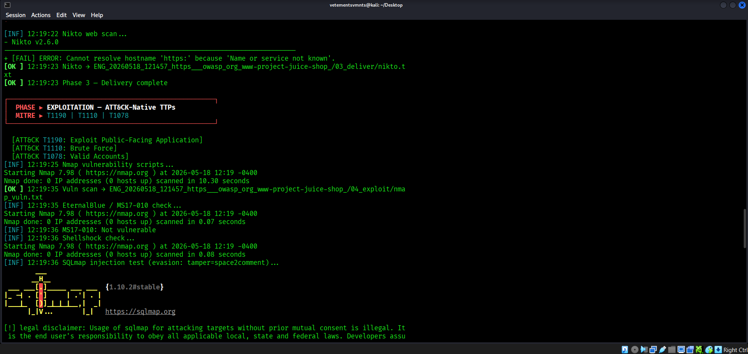The width and height of the screenshot is (748, 354).
Task: Open the Actions menu
Action: coord(41,15)
